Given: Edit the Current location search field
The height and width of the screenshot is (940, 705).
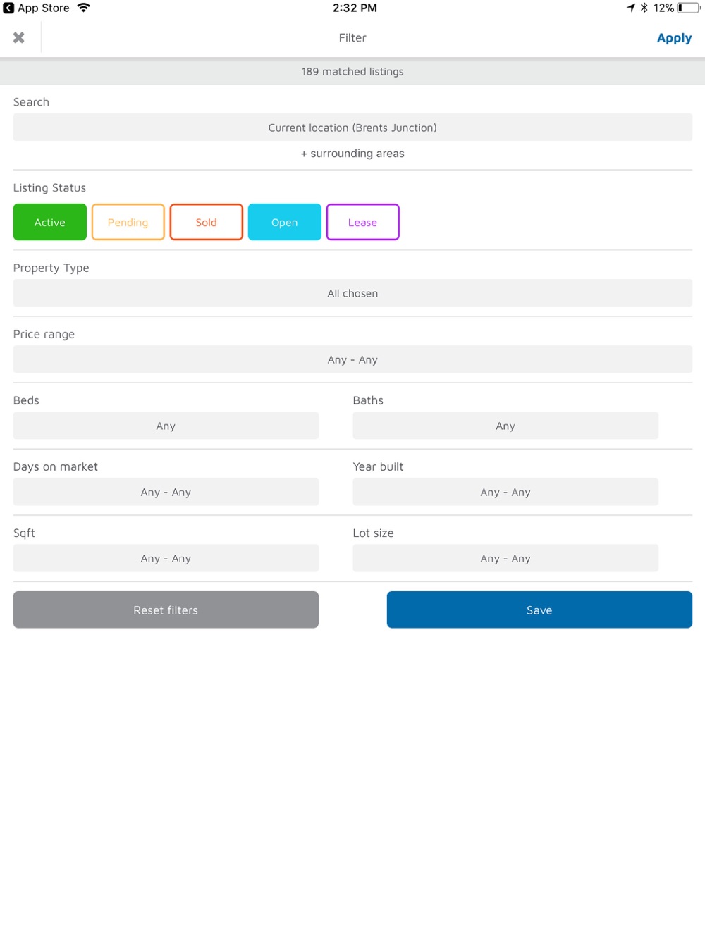Looking at the screenshot, I should (x=352, y=128).
